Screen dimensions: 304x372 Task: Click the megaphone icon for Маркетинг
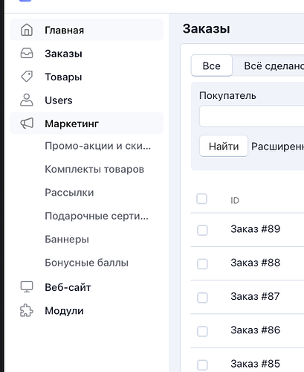27,124
